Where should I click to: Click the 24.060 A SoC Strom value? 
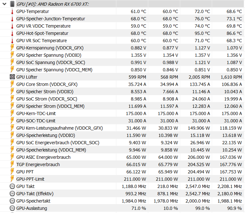coord(201,99)
